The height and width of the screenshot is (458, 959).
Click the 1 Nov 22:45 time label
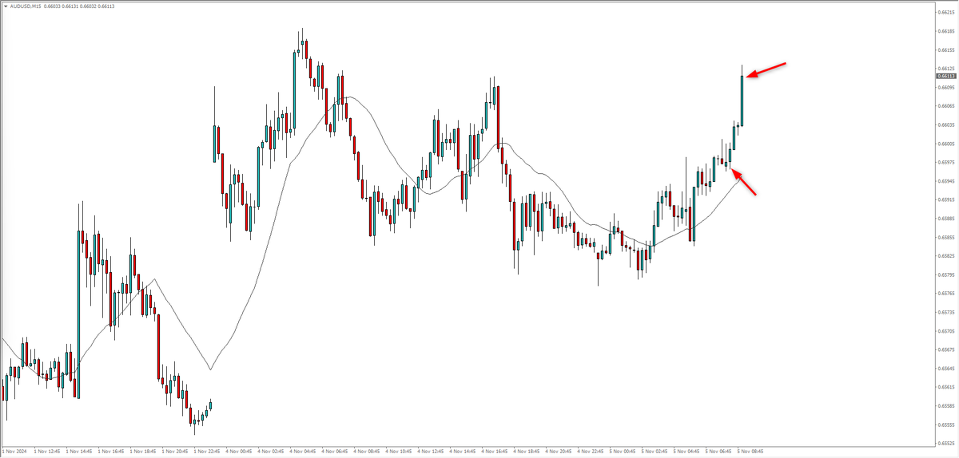pos(206,452)
